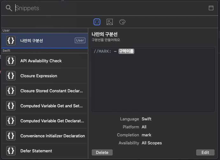Image resolution: width=220 pixels, height=160 pixels.
Task: Click the User badge on 나만의 구분선
Action: (x=80, y=40)
